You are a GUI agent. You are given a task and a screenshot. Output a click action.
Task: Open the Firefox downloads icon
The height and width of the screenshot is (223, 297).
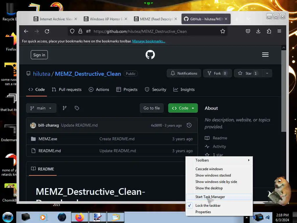tap(258, 31)
